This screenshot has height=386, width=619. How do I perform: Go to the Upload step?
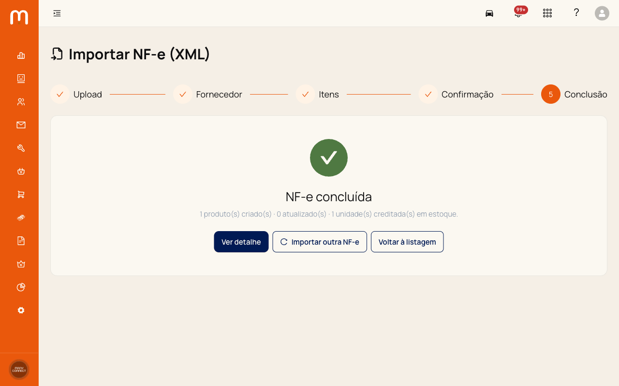[x=76, y=94]
